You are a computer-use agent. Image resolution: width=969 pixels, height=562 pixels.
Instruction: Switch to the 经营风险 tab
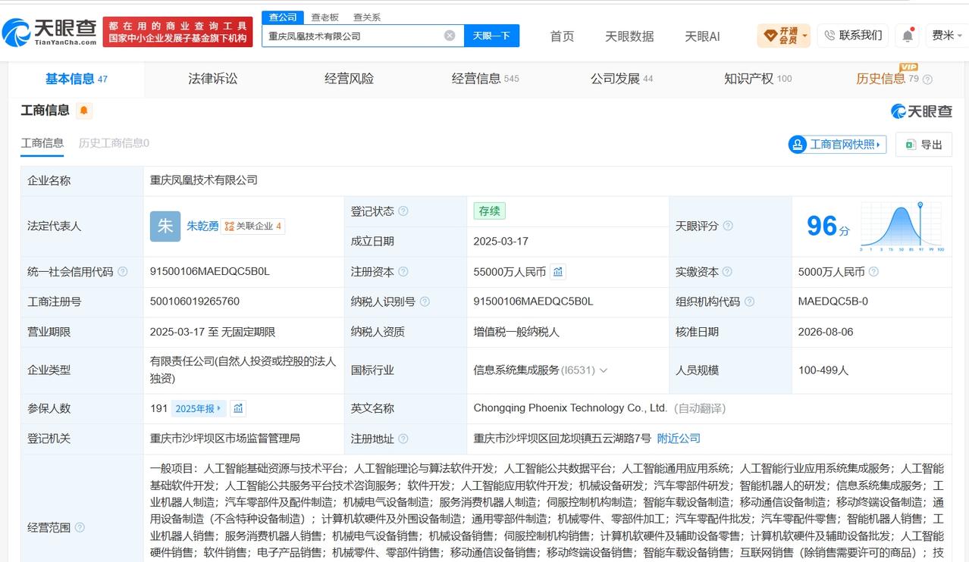point(349,79)
